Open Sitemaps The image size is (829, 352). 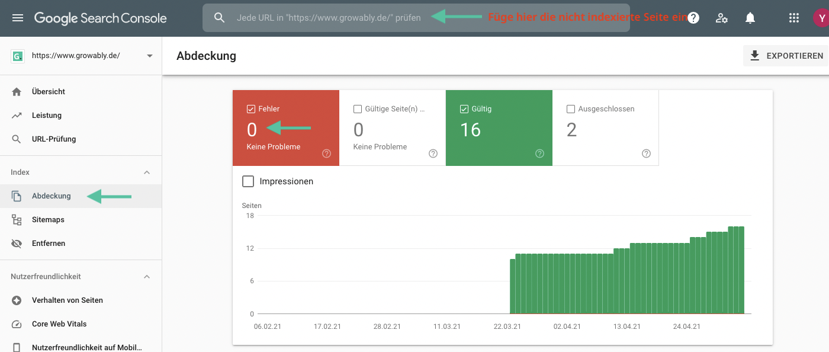click(x=81, y=220)
